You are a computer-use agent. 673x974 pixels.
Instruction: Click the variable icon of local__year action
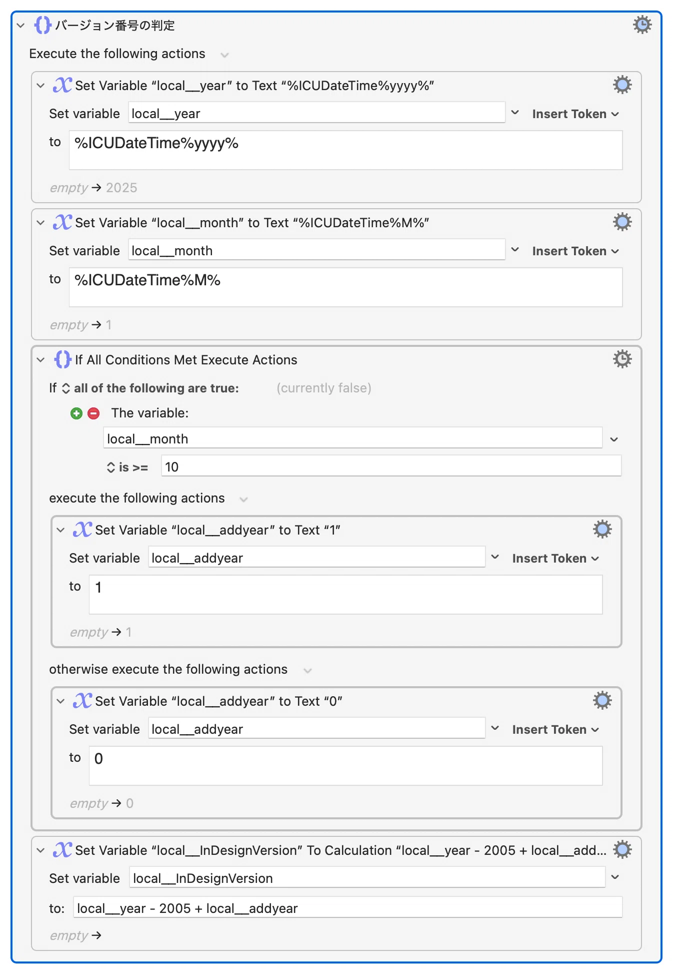(x=62, y=85)
